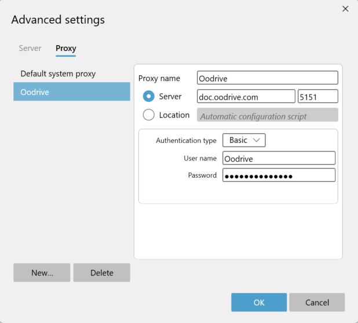Click the Proxy name label
The width and height of the screenshot is (358, 323).
pyautogui.click(x=159, y=78)
